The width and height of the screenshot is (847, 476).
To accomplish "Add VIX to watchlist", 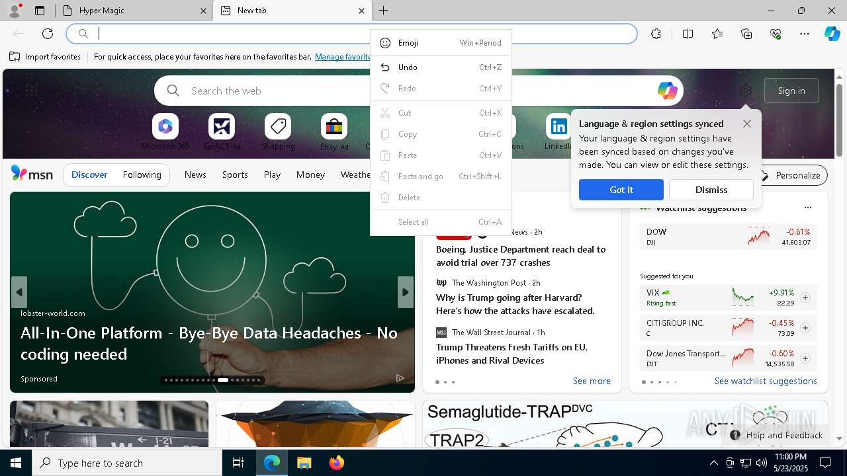I will tap(805, 297).
